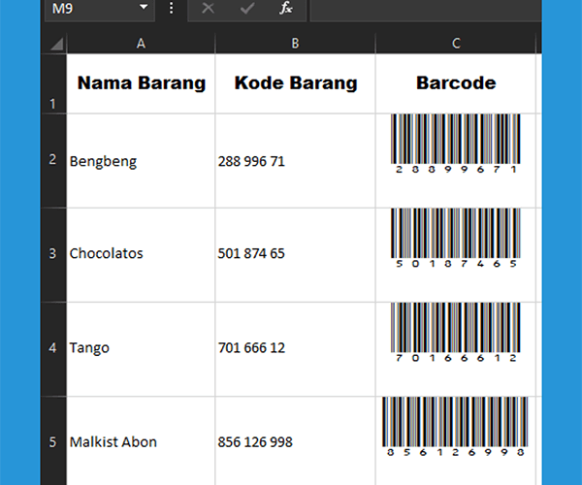Click the barcode labeled 70166612
Viewport: 582px width, 485px height.
pyautogui.click(x=456, y=332)
